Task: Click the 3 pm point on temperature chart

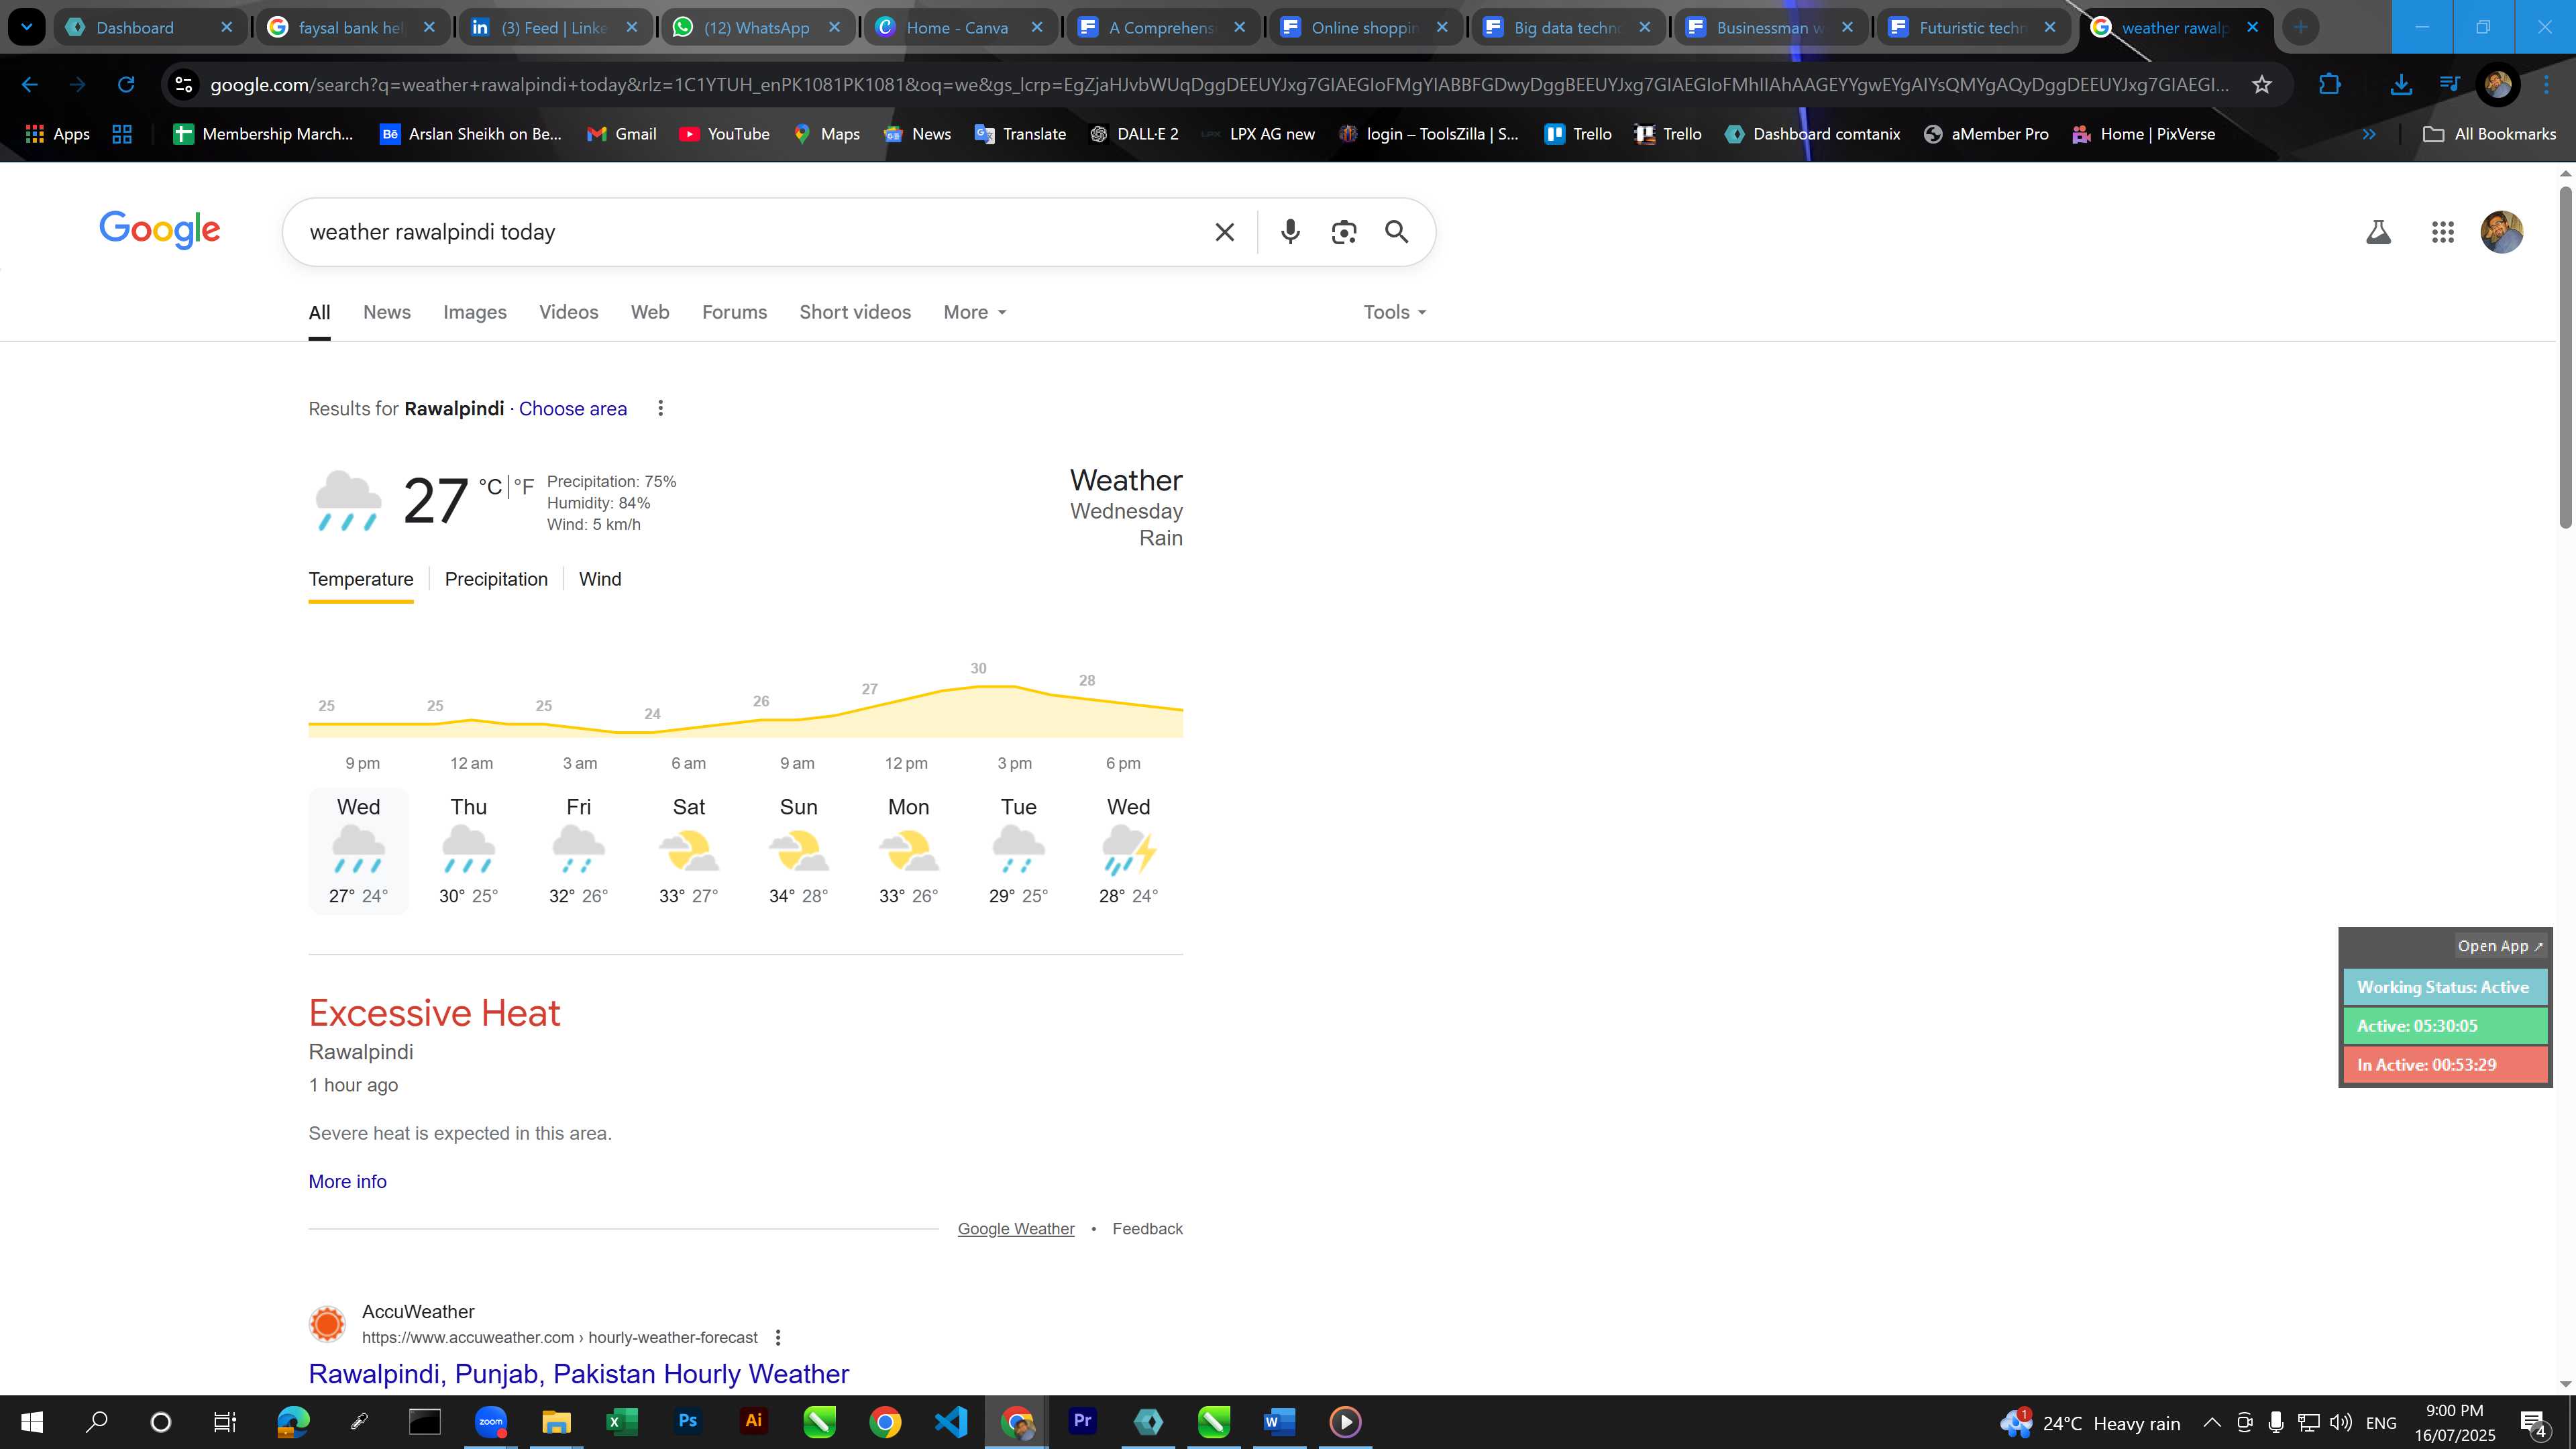Action: click(1014, 686)
